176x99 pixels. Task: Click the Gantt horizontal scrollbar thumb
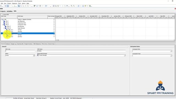[58, 40]
